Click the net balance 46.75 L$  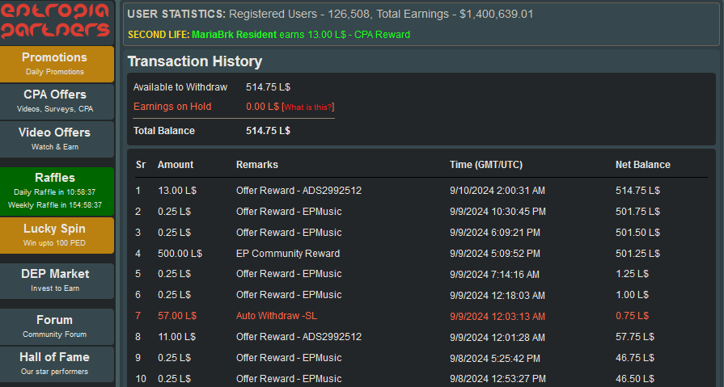[x=635, y=358]
